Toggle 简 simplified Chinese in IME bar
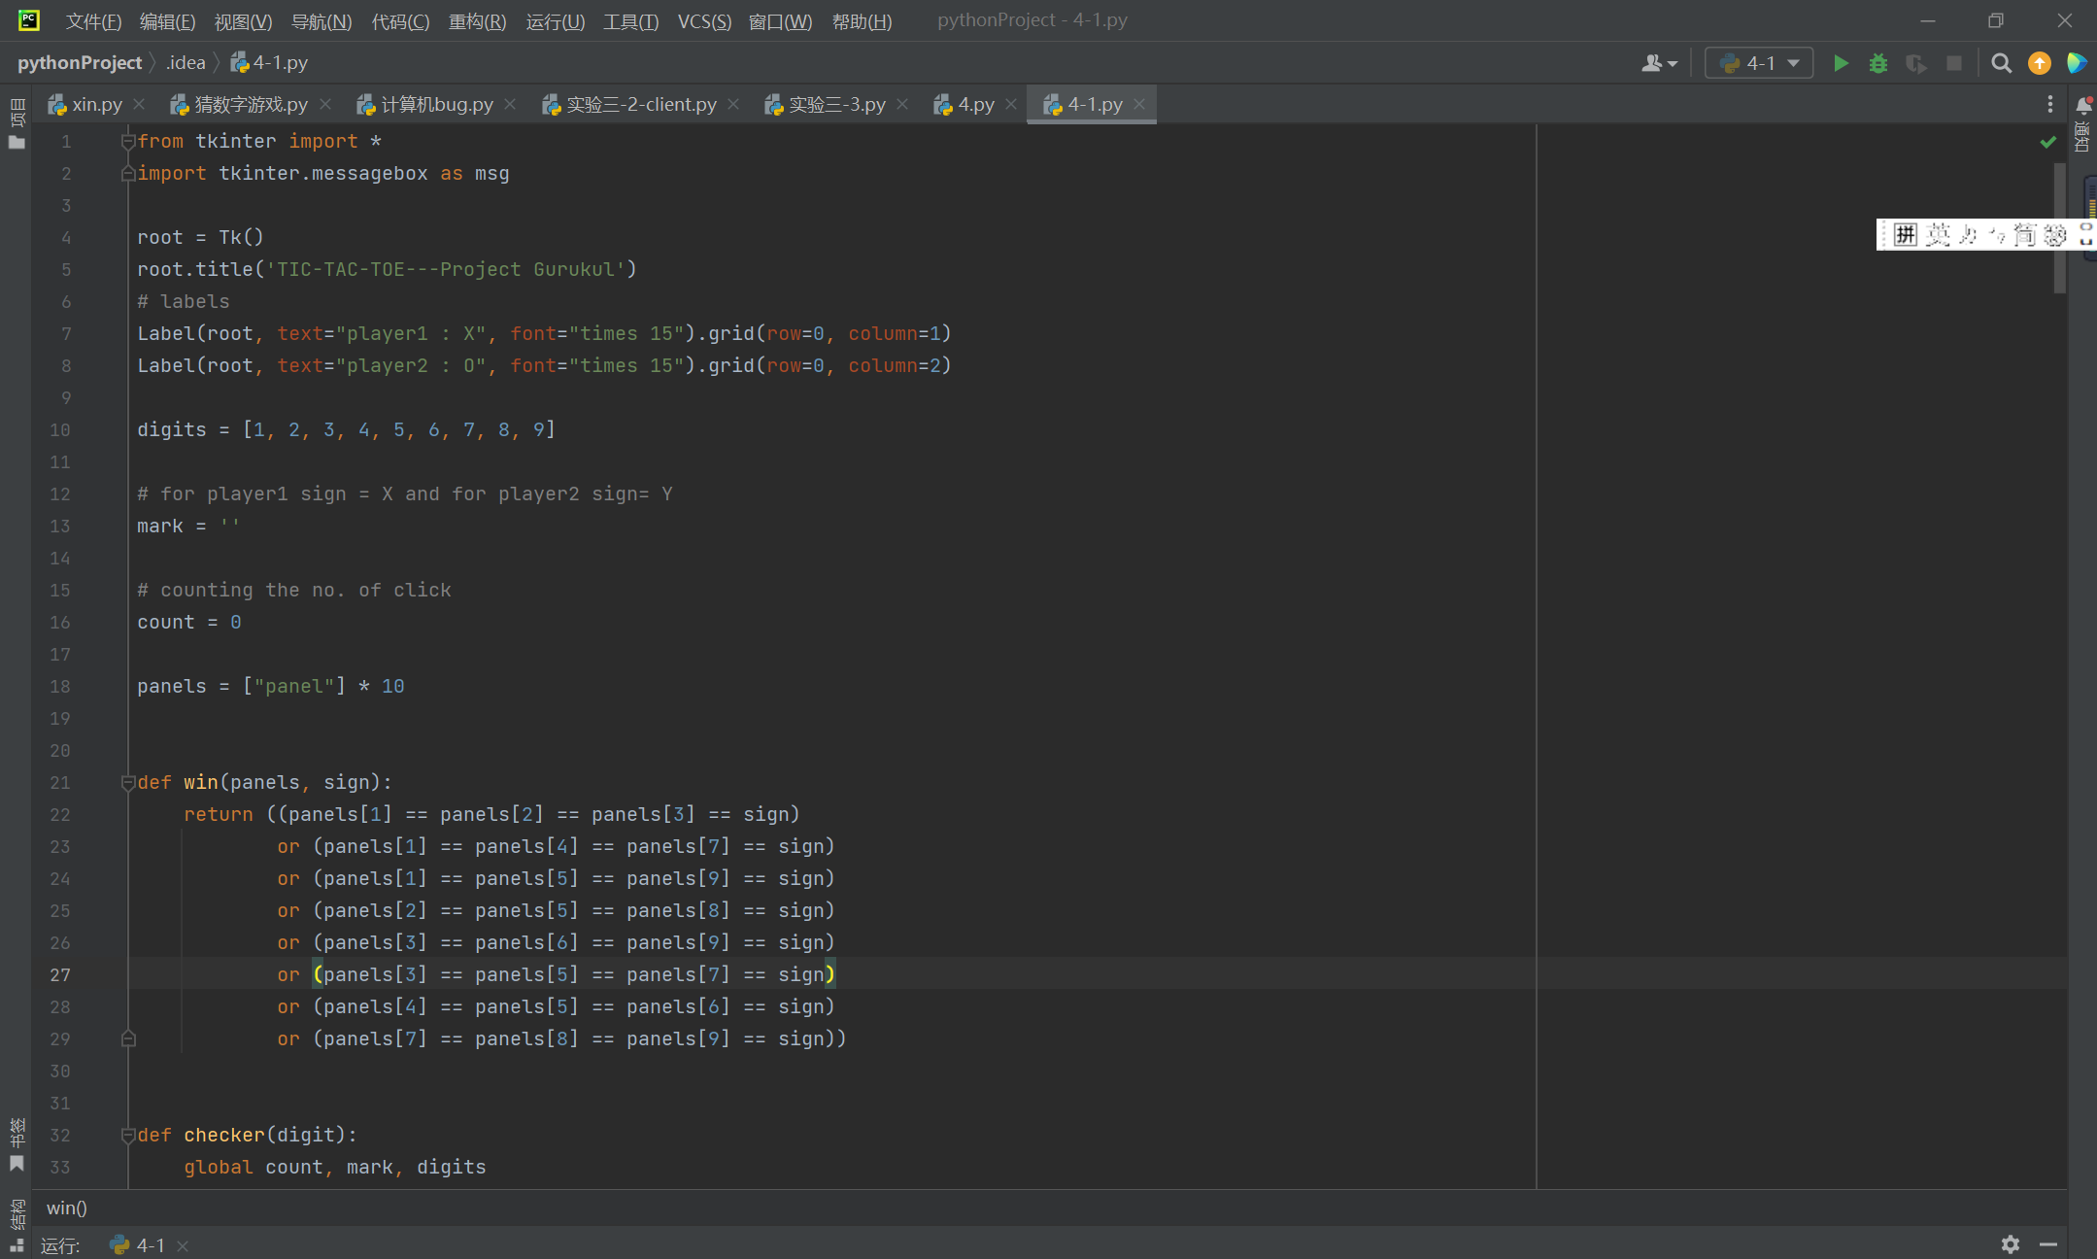Viewport: 2097px width, 1259px height. (2024, 235)
